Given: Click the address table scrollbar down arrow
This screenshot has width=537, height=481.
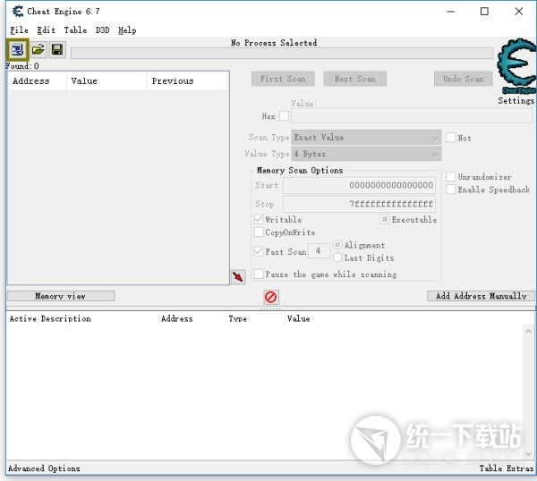Looking at the screenshot, I should click(x=528, y=453).
